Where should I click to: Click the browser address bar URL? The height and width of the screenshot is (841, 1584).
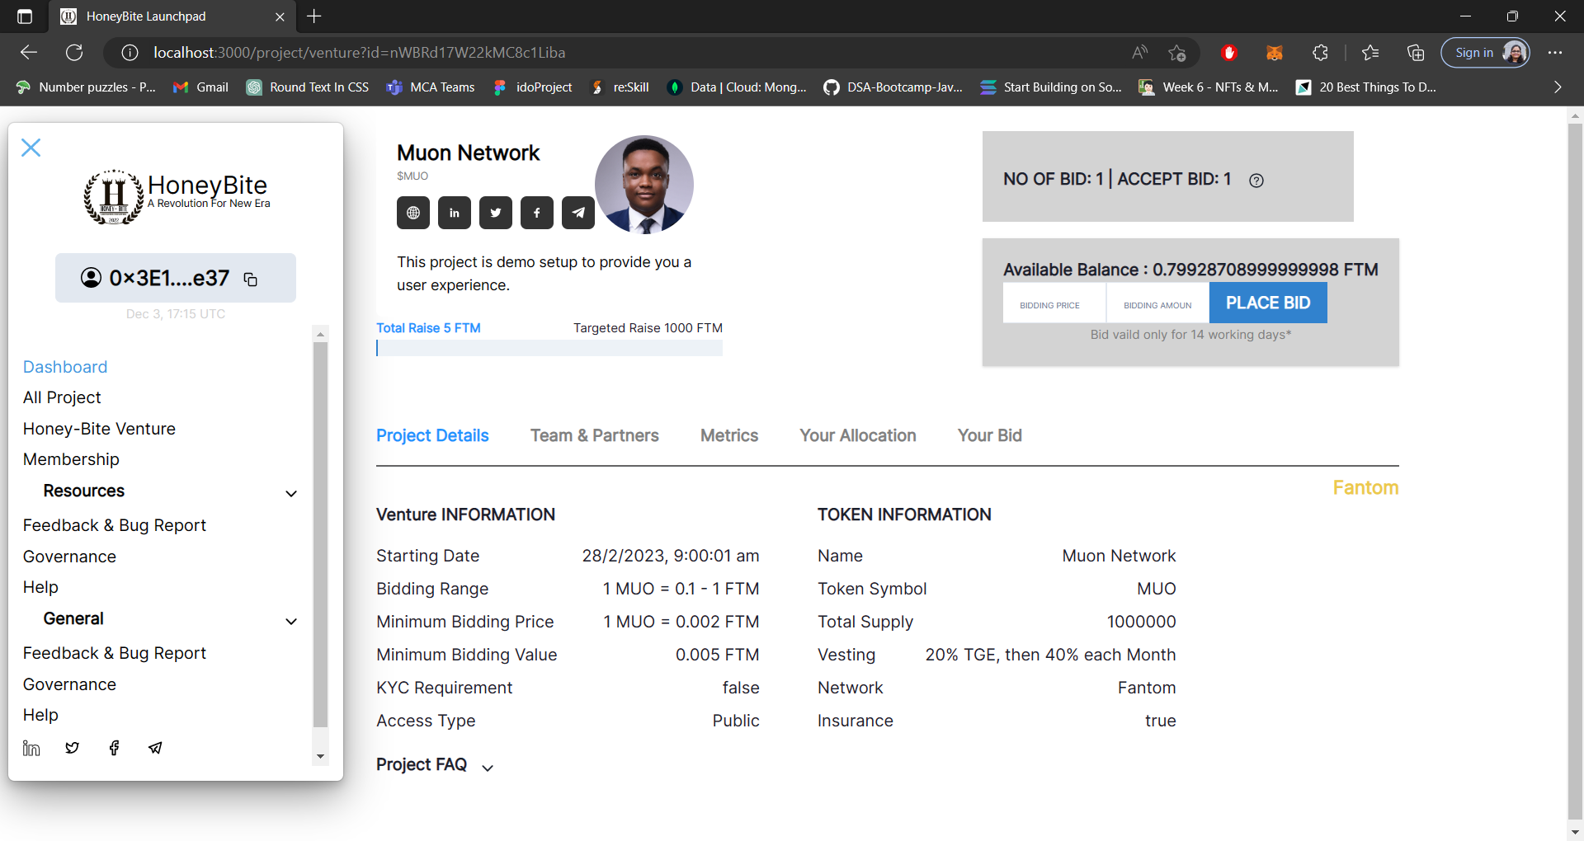click(x=359, y=53)
